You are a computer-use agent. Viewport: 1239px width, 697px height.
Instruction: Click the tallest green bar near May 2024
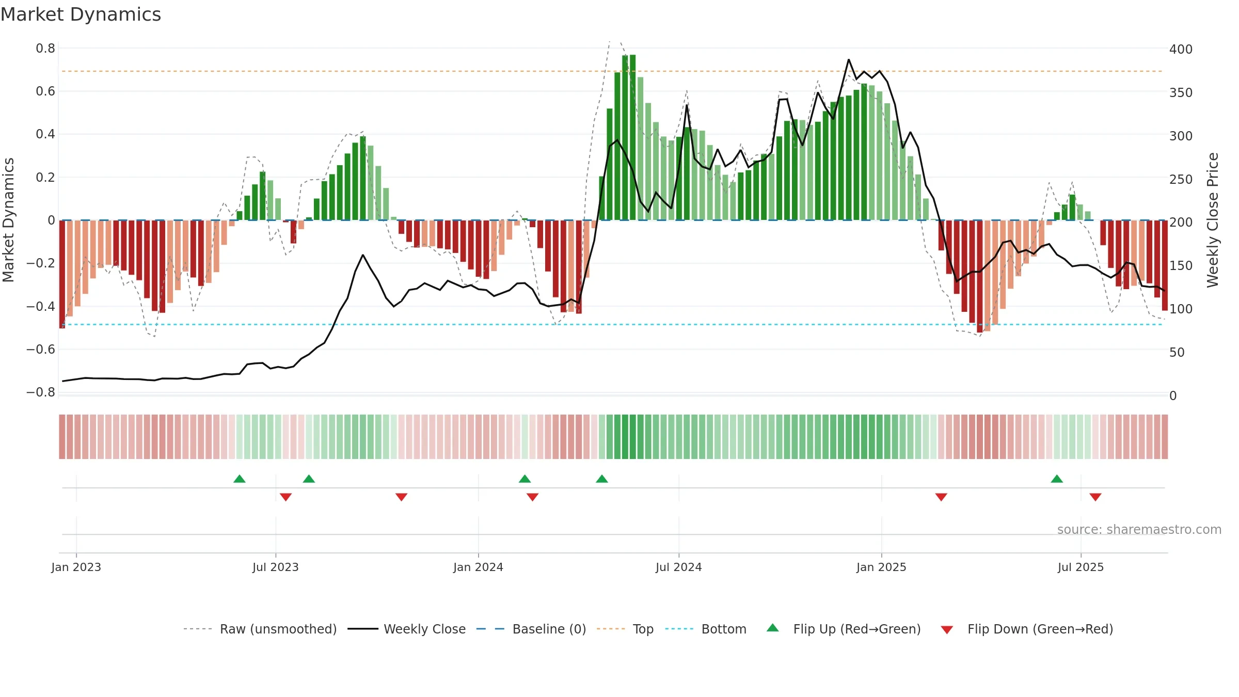633,137
